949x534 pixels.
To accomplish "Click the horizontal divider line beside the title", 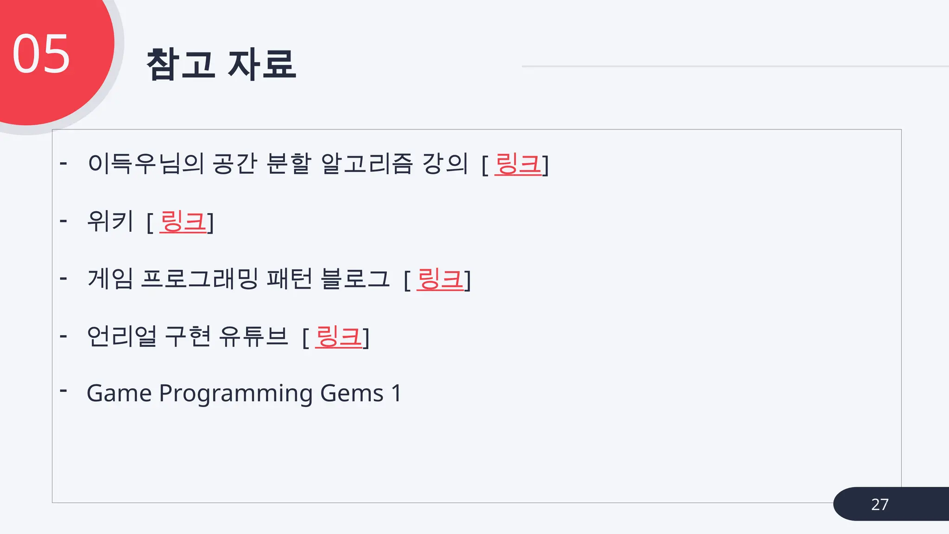I will click(732, 66).
